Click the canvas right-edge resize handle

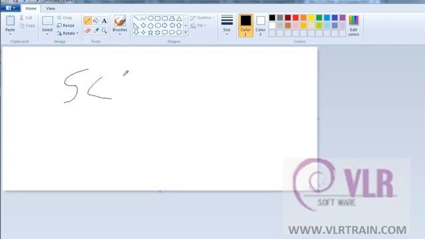(318, 119)
